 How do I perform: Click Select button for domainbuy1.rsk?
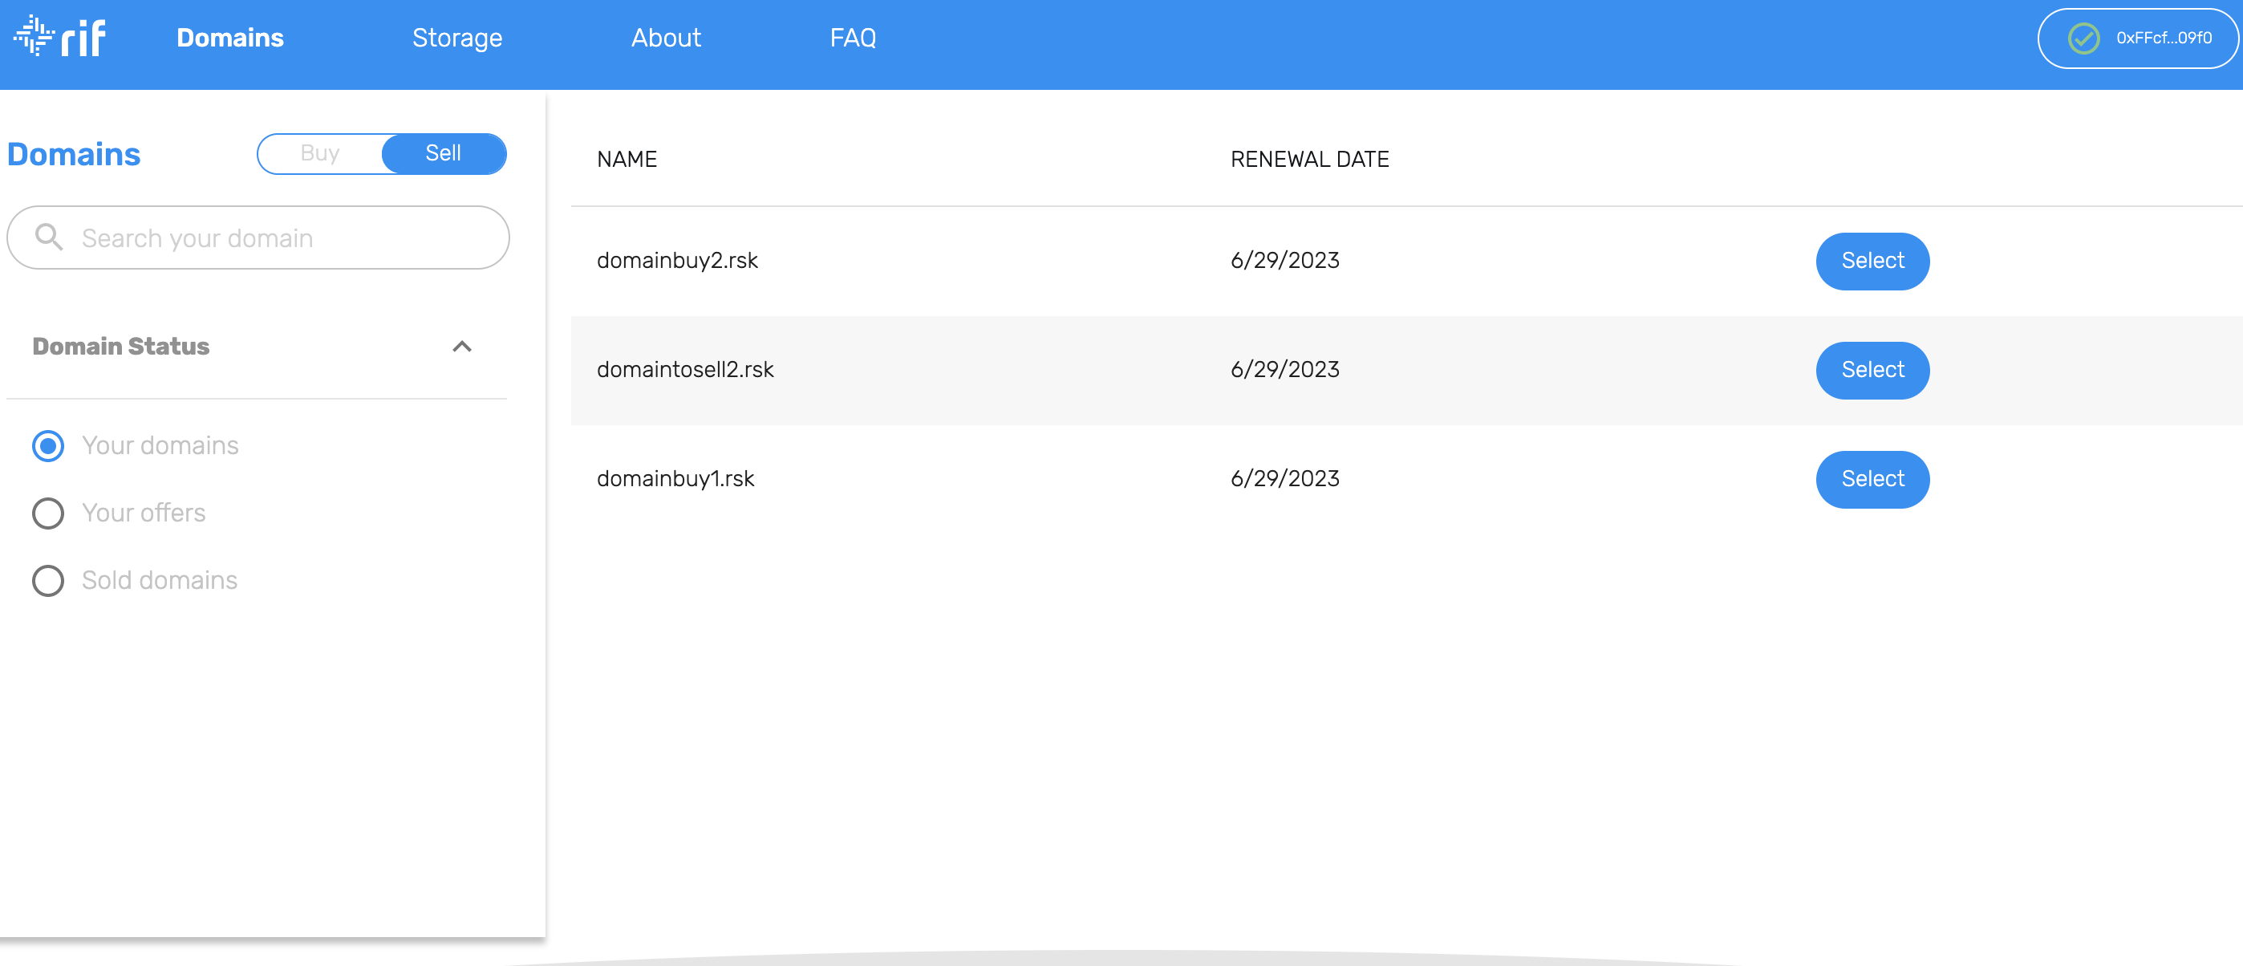[1871, 480]
